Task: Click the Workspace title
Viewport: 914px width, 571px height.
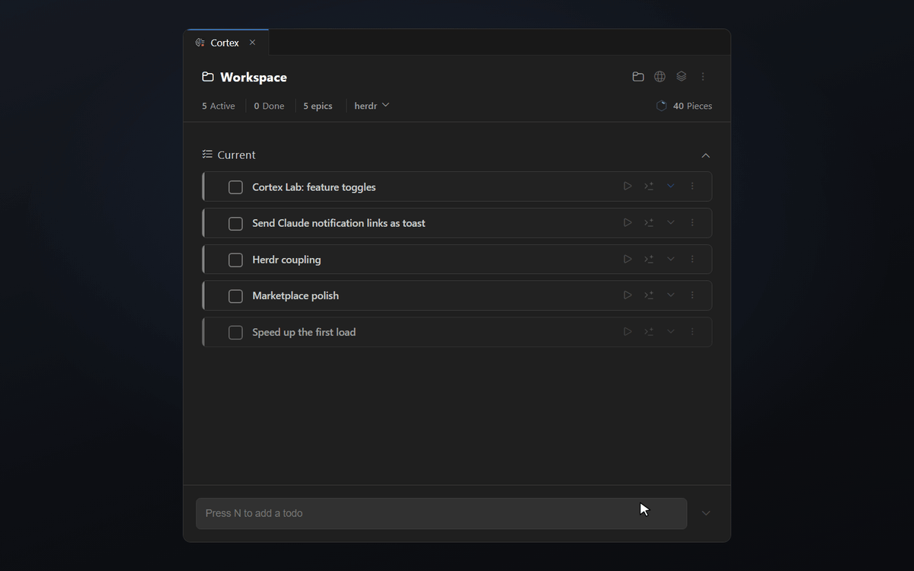Action: (x=254, y=77)
